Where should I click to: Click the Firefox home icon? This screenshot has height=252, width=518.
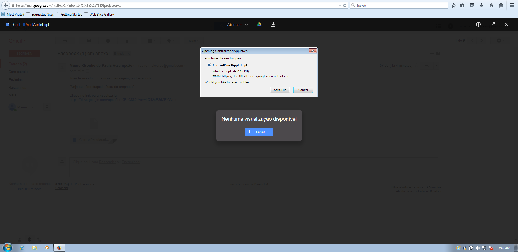click(491, 5)
